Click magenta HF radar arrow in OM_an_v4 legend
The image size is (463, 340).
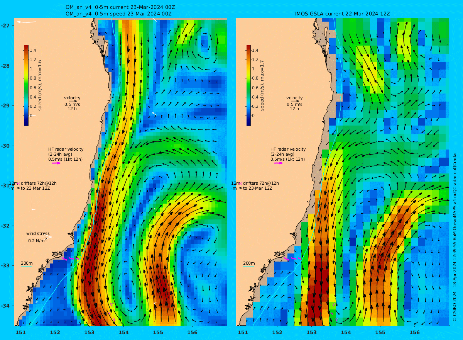pos(56,163)
